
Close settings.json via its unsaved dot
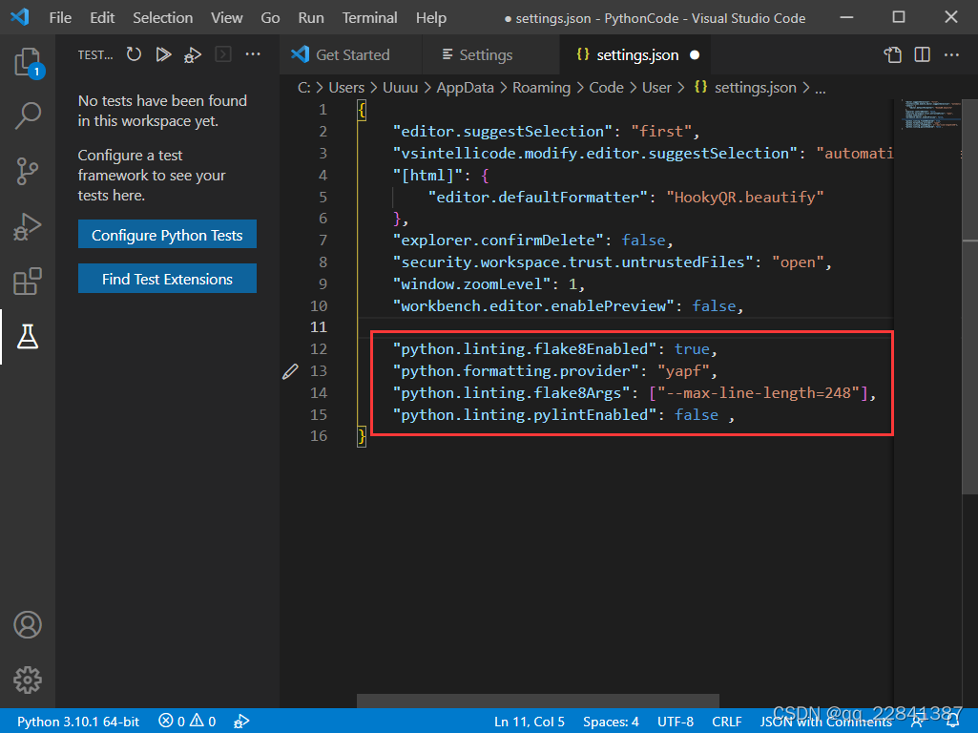(x=695, y=55)
